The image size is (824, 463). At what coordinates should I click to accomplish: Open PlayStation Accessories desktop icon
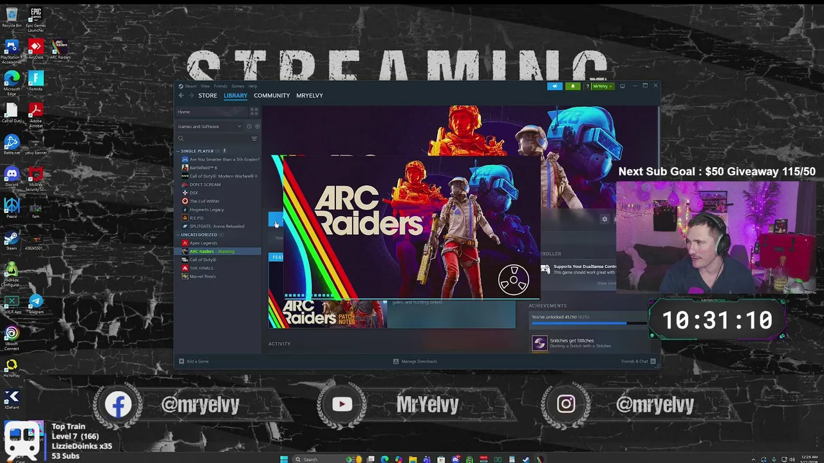click(x=12, y=51)
